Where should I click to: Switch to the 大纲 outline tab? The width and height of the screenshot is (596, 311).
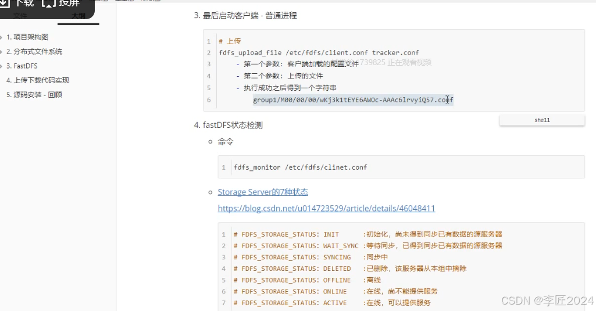pyautogui.click(x=78, y=16)
